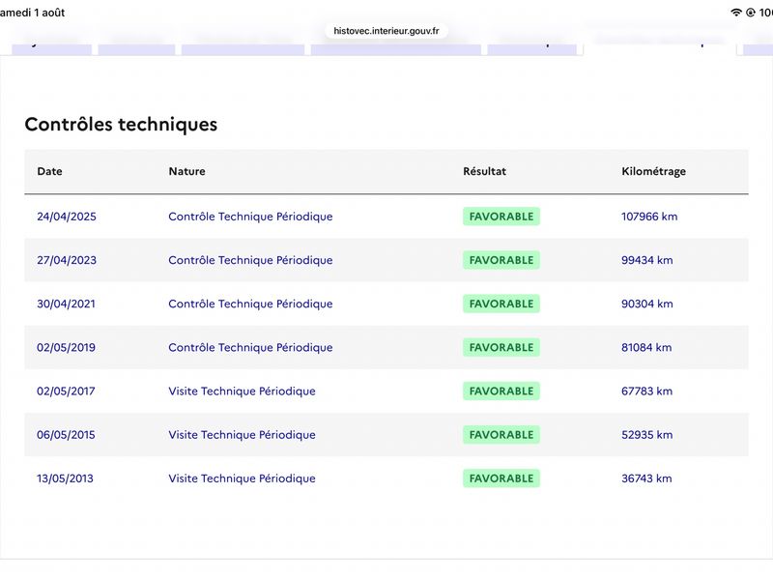773x580 pixels.
Task: Click Contrôle Technique Périodique in 02/05/2019 row
Action: (250, 348)
